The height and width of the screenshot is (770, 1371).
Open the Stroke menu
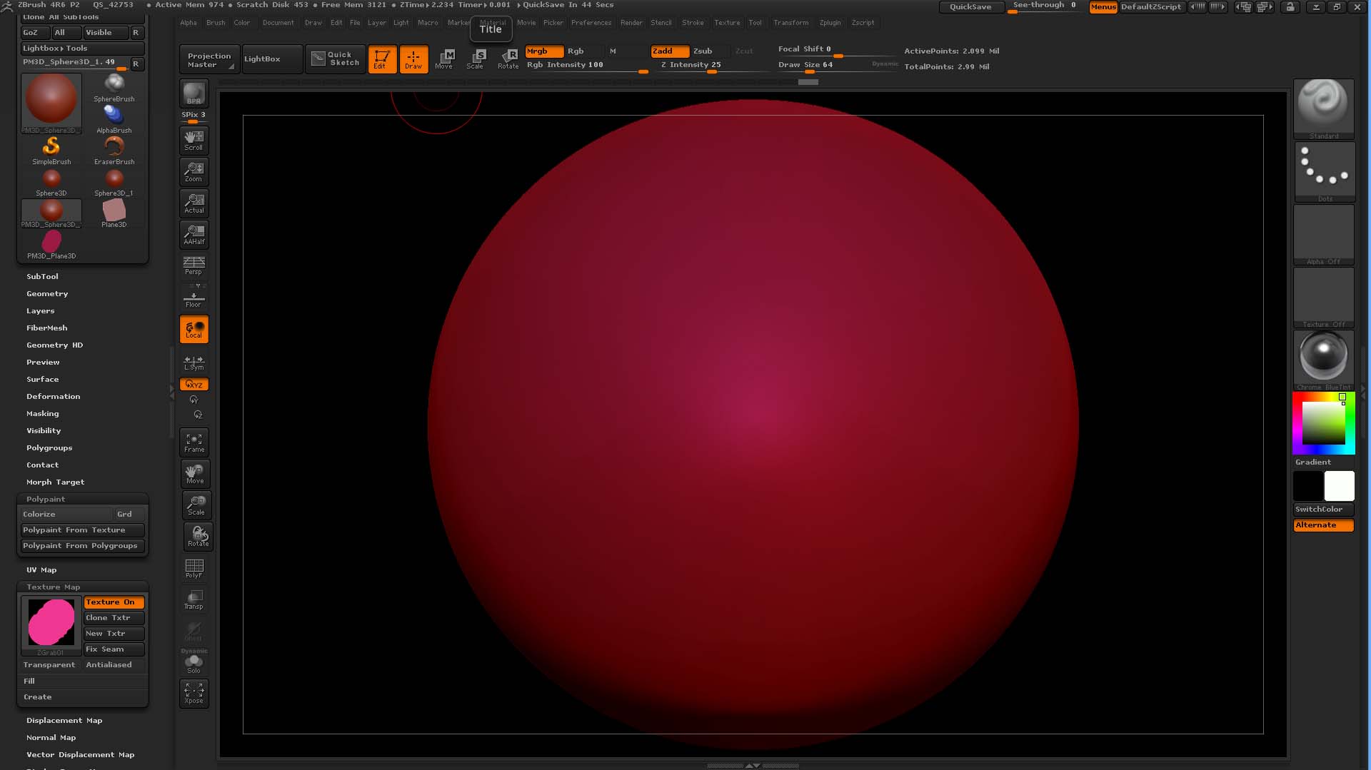click(x=692, y=23)
